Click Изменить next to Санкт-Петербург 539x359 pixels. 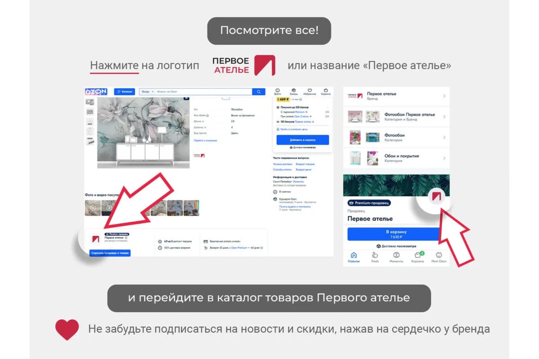[298, 181]
